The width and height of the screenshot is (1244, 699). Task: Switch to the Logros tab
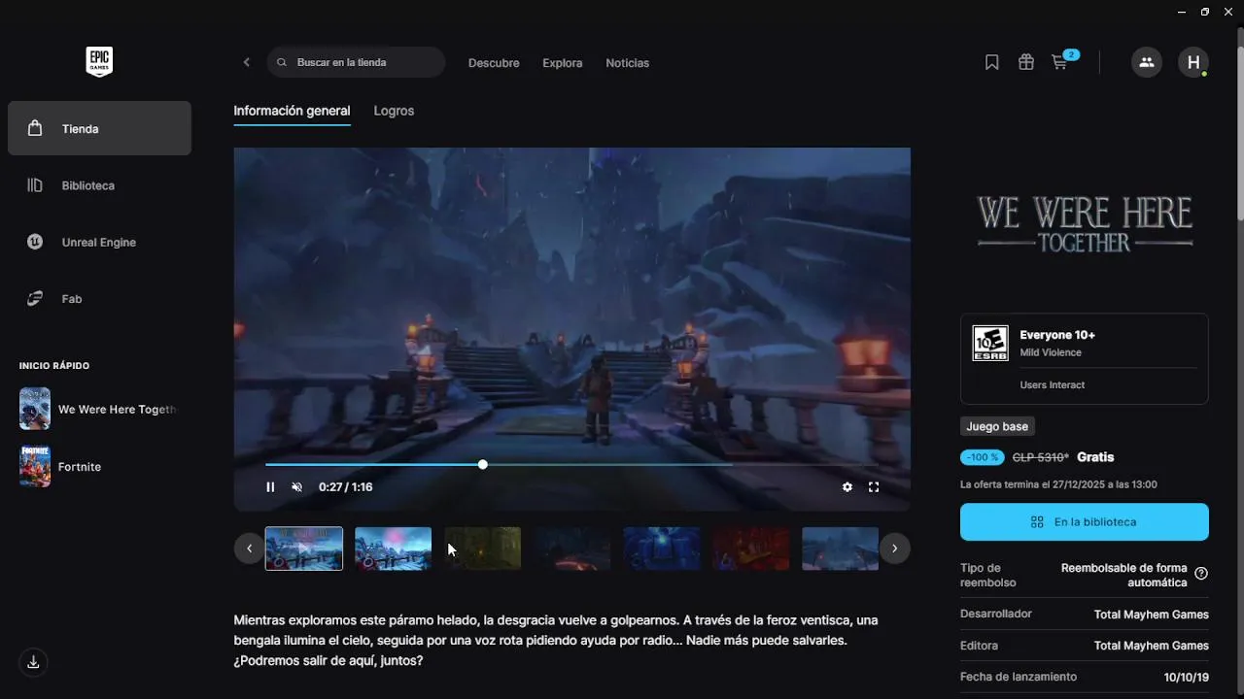coord(394,111)
